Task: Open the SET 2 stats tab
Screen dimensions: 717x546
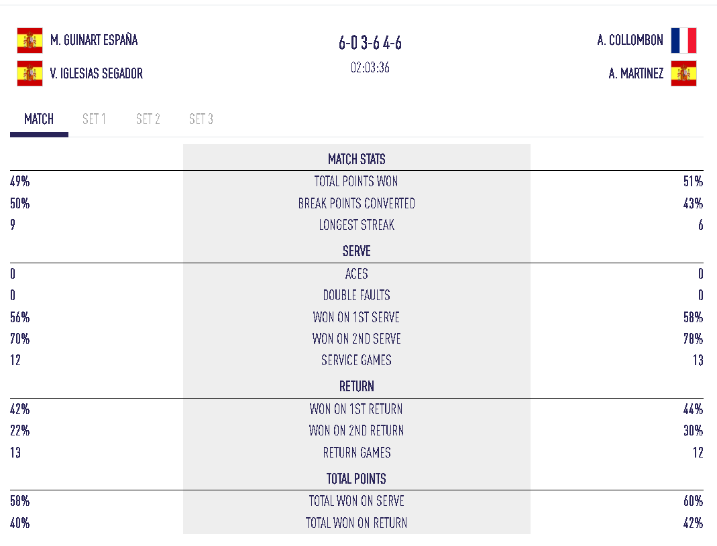Action: 148,119
